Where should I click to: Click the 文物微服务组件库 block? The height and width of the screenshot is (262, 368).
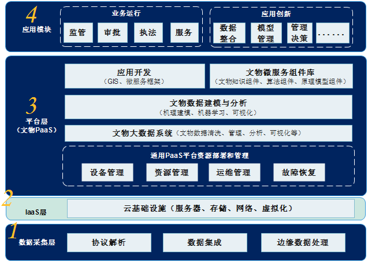click(280, 76)
